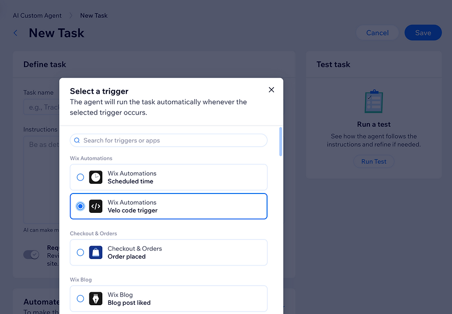Open the AI Custom Agent breadcrumb
Viewport: 452px width, 314px height.
(37, 16)
